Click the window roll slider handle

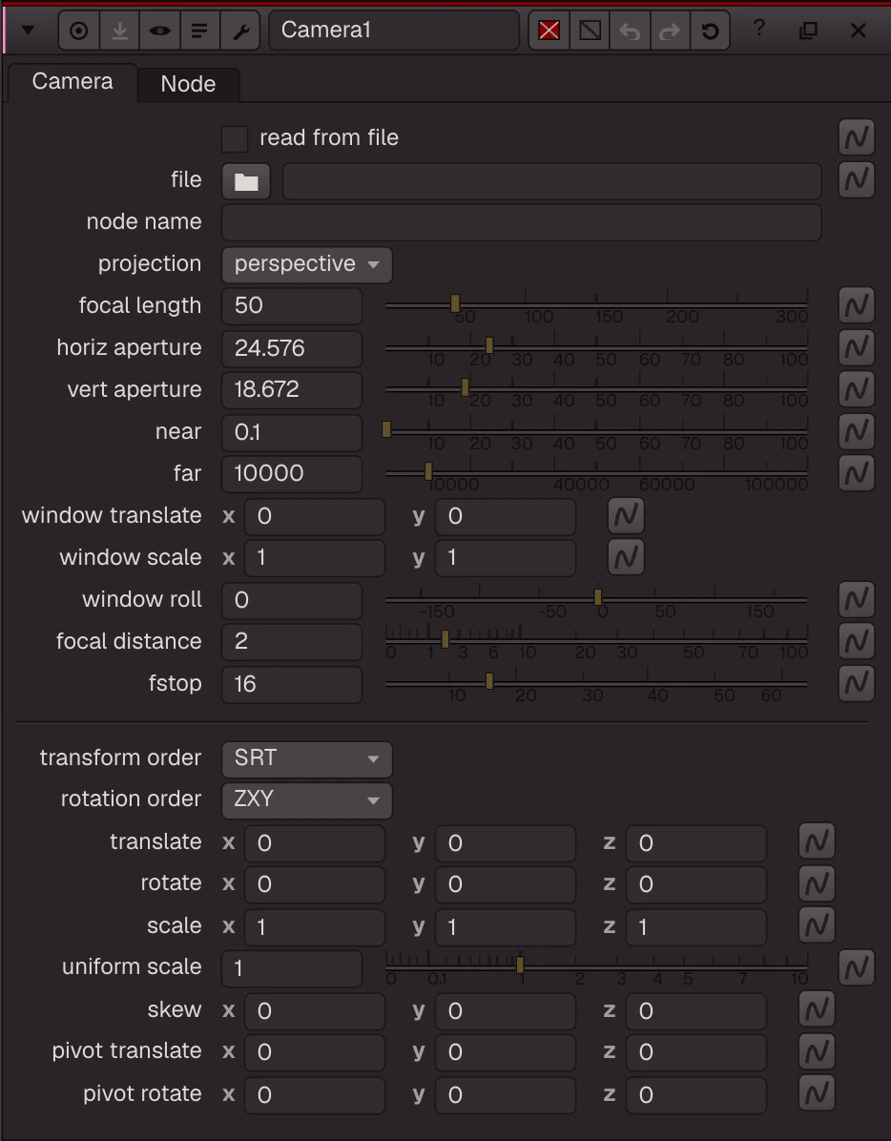[x=598, y=597]
